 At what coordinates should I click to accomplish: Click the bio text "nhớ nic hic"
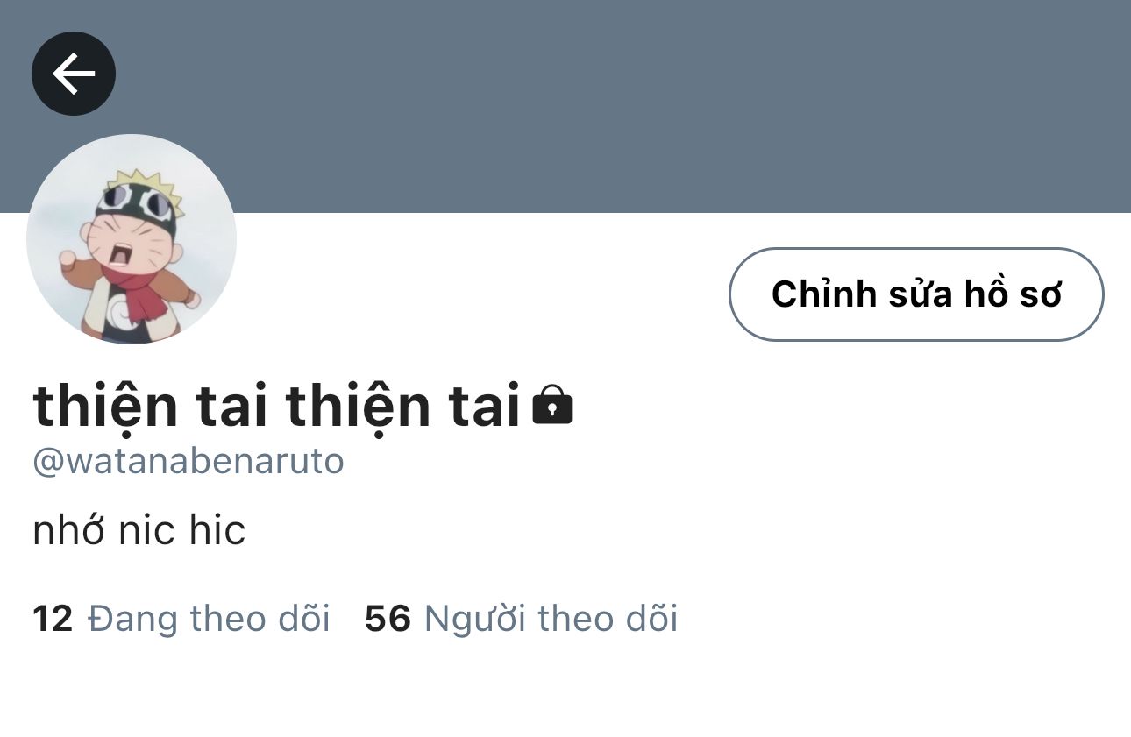click(139, 531)
